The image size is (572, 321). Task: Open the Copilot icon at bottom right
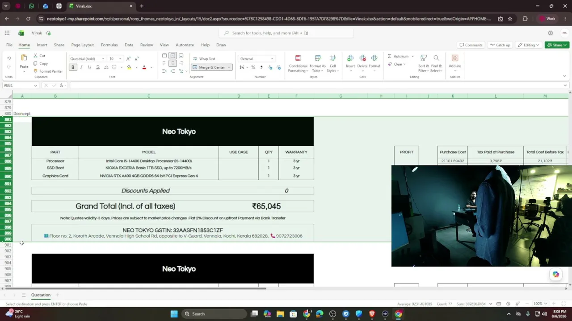(x=556, y=275)
